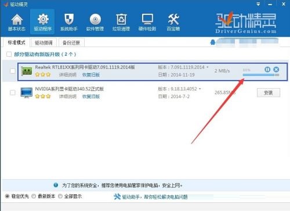Viewport: 290px width, 211px height.
Task: Click the 电脑管家 security recommendation text
Action: pyautogui.click(x=122, y=185)
